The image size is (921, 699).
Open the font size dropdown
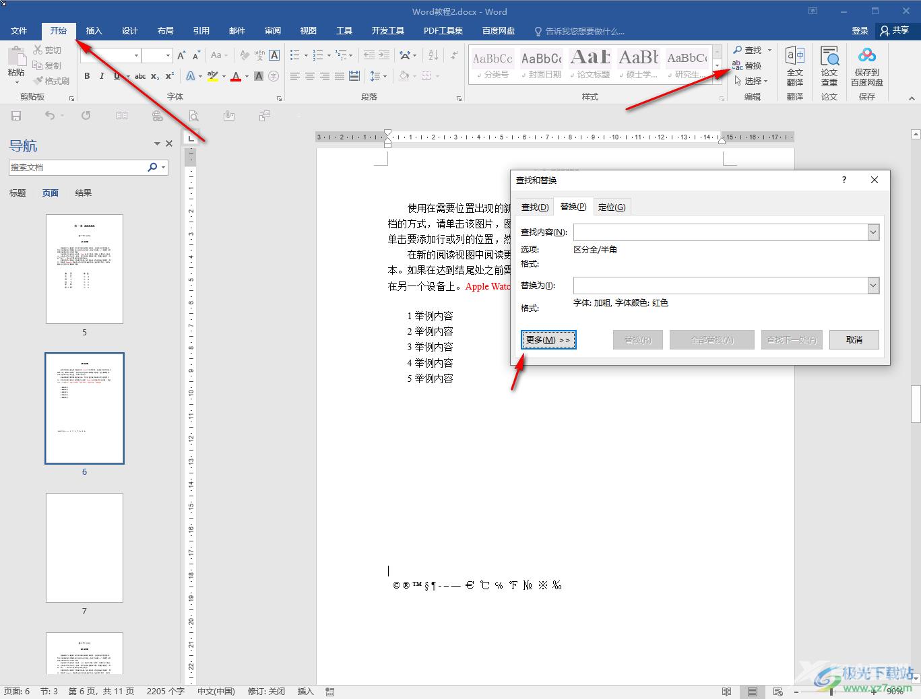click(168, 55)
